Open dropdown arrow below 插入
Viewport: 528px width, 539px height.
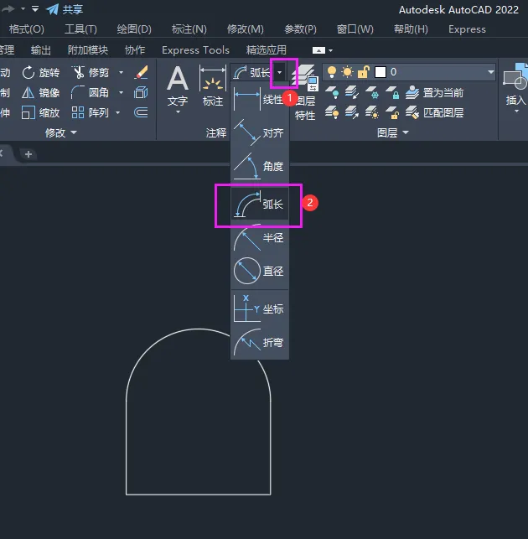click(516, 111)
